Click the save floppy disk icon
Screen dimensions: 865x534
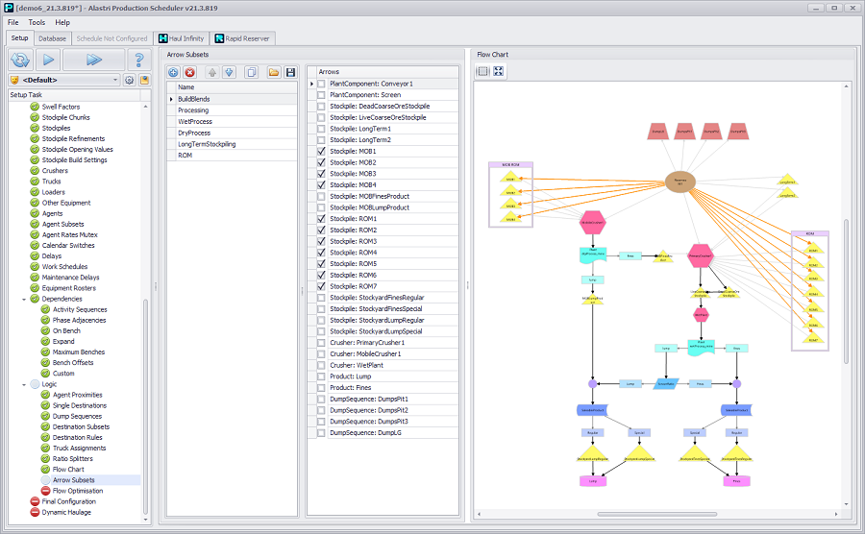[x=290, y=72]
